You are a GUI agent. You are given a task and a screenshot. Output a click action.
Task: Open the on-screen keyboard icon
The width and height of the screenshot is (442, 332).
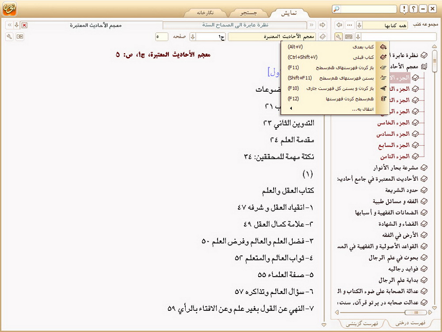[349, 37]
